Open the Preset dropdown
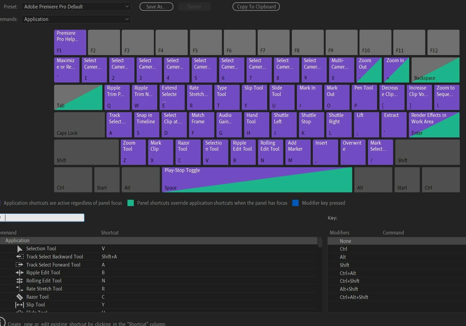Image resolution: width=466 pixels, height=326 pixels. [76, 6]
